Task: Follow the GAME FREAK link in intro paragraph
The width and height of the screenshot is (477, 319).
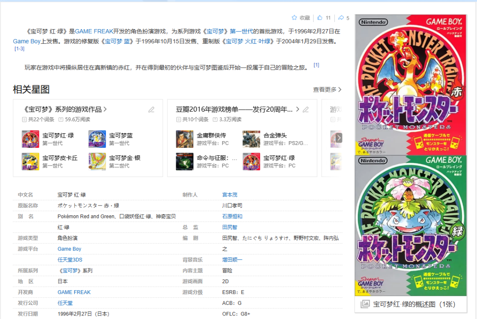Action: [x=94, y=31]
